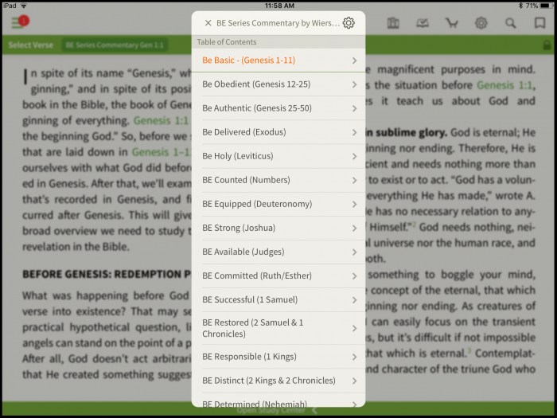Select Be Authentic (Genesis 25-50)
This screenshot has height=418, width=557.
tap(278, 108)
